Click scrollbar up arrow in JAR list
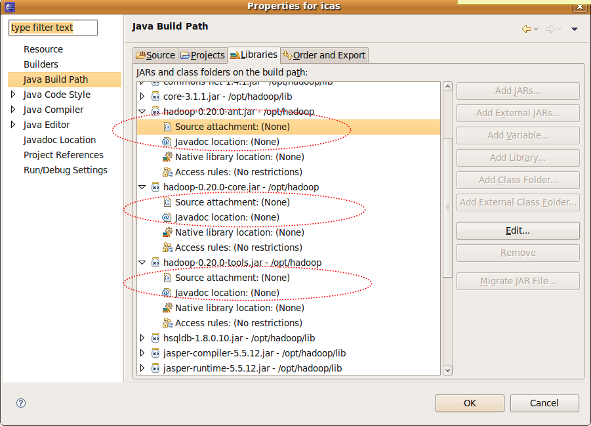This screenshot has height=426, width=591. [447, 87]
